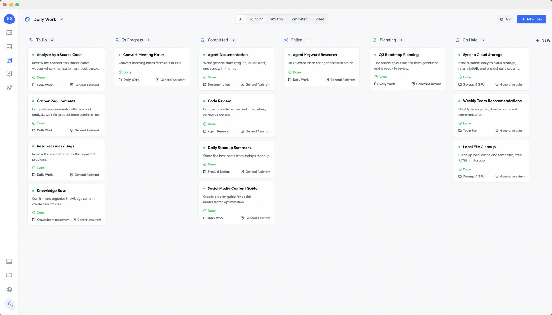Add a NEW column to the board
The height and width of the screenshot is (315, 552).
(543, 40)
